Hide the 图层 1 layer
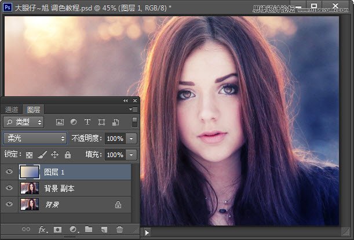Viewport: 354px width, 240px height. coord(9,172)
